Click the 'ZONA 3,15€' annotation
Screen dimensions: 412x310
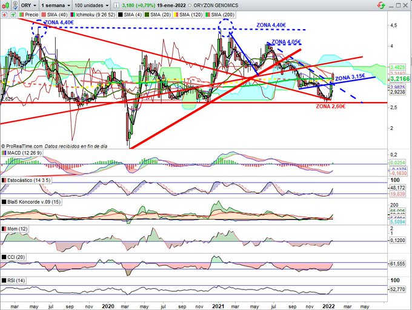[x=350, y=77]
